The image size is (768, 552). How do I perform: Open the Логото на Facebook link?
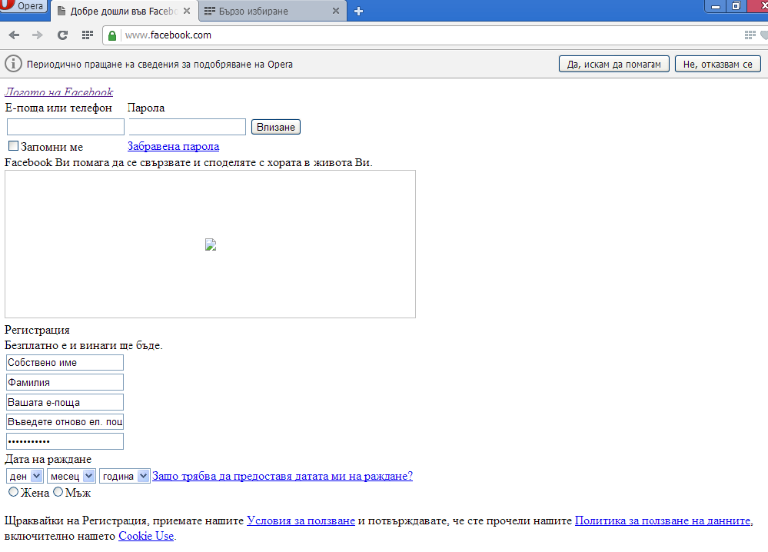pyautogui.click(x=58, y=91)
